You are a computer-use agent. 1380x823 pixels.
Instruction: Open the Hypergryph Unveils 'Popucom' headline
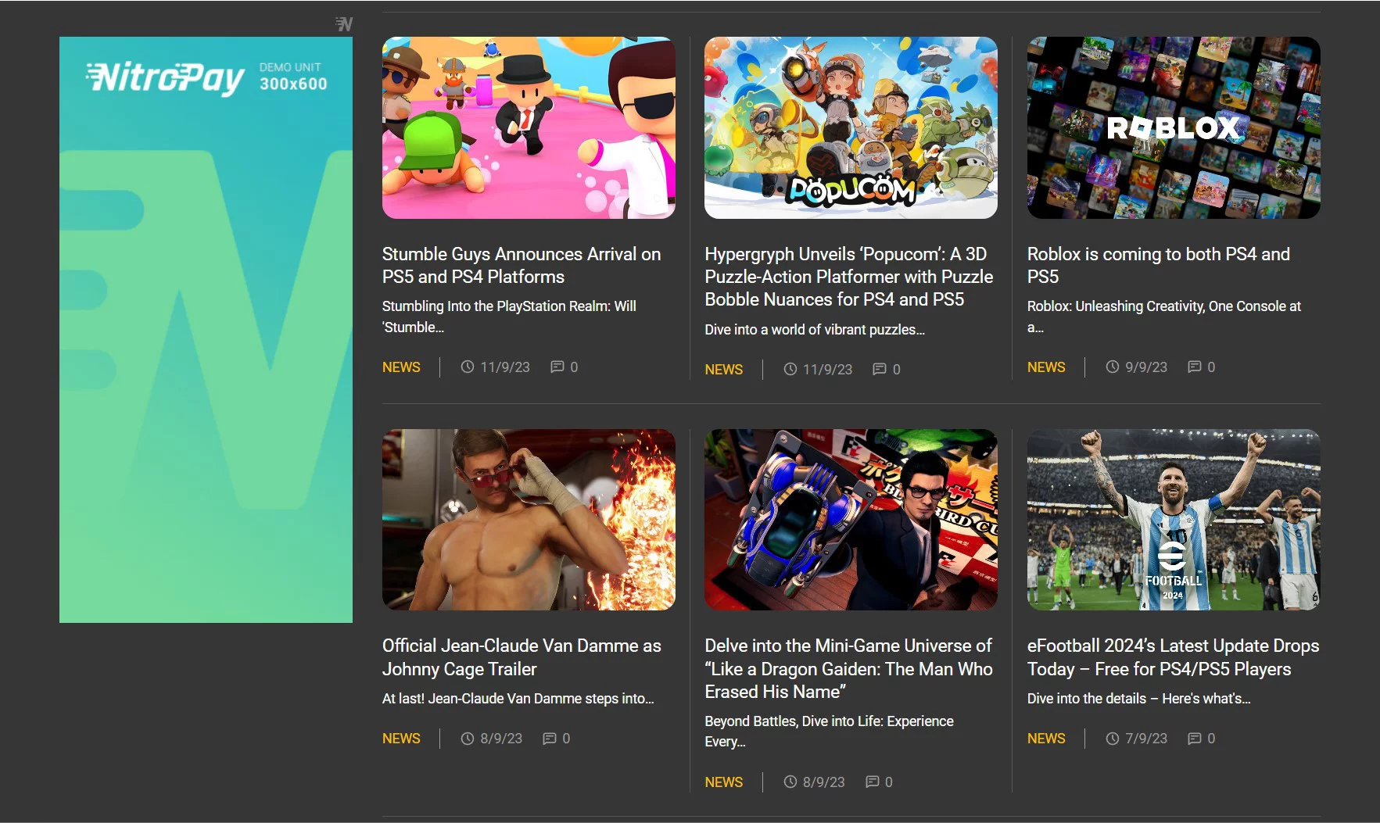pyautogui.click(x=849, y=277)
